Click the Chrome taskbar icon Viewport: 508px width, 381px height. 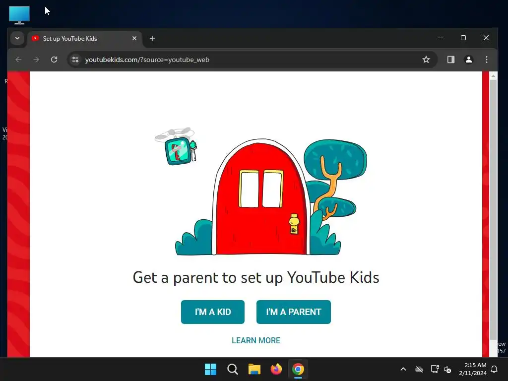[298, 369]
